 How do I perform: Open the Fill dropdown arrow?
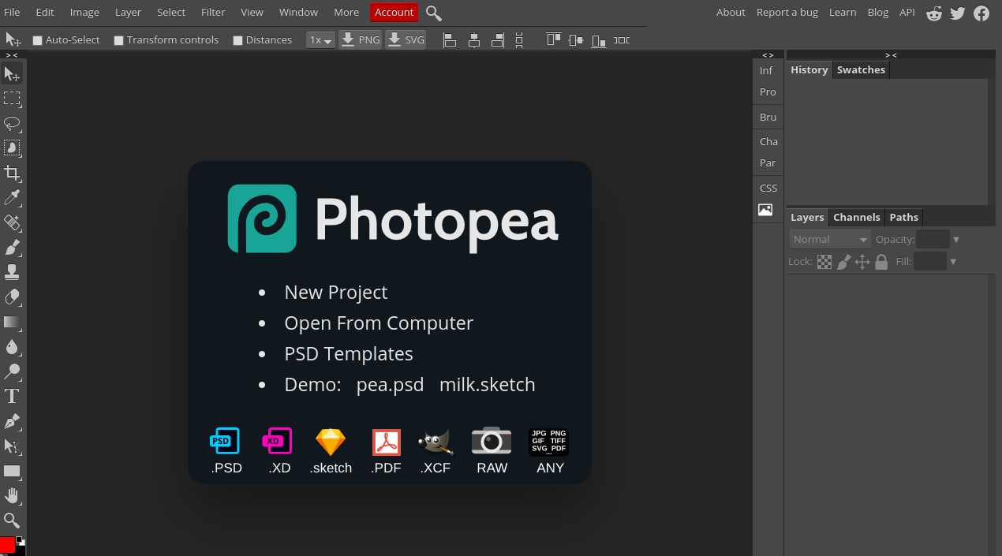[953, 262]
